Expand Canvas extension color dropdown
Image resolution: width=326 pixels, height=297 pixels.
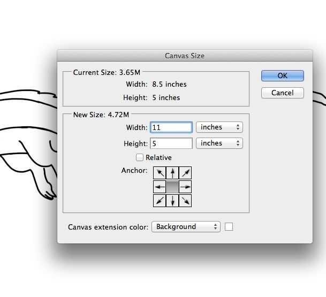[x=186, y=227]
